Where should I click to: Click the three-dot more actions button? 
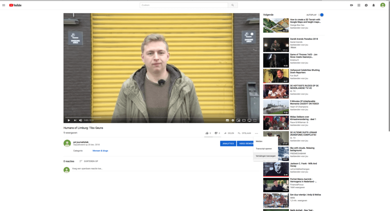tap(256, 133)
